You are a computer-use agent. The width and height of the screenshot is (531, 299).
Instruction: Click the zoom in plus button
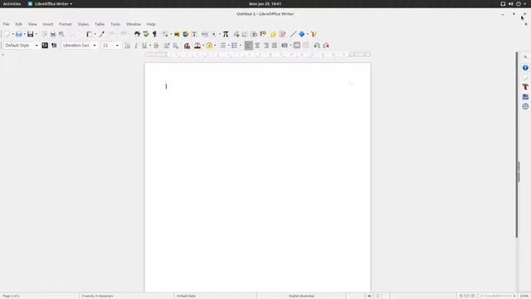pos(514,296)
